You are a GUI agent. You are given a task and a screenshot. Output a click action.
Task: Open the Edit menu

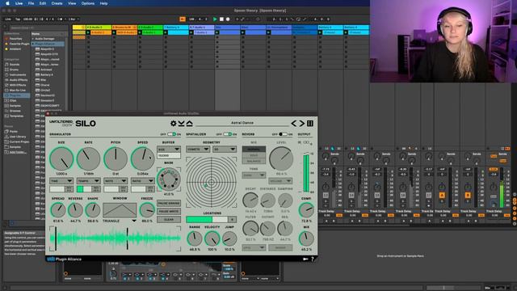click(43, 3)
